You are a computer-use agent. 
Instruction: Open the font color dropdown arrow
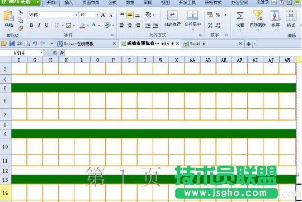coord(99,25)
